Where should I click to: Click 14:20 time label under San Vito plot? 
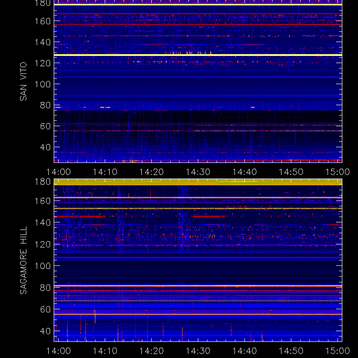[x=152, y=172]
